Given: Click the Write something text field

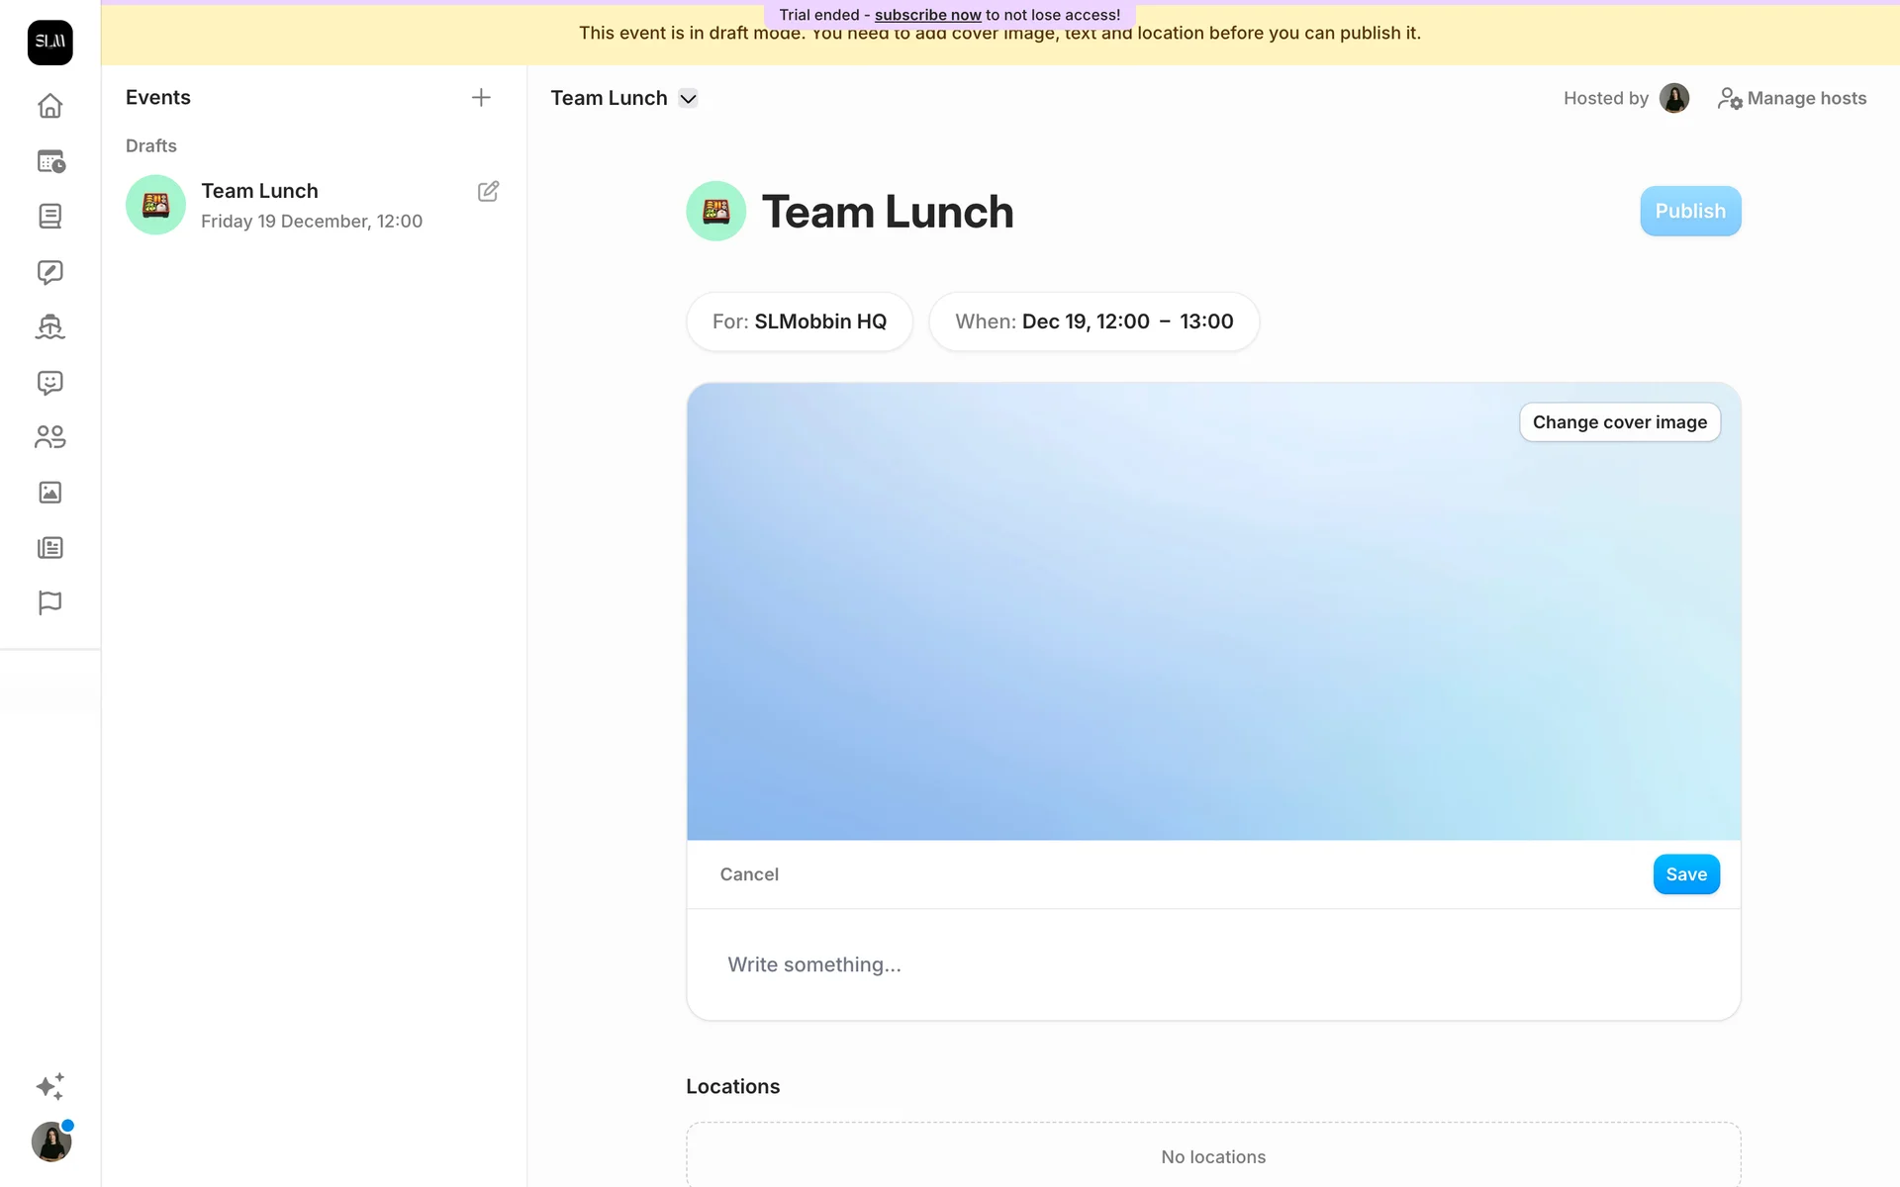Looking at the screenshot, I should tap(1212, 964).
